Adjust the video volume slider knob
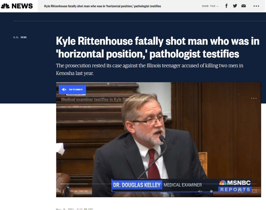266x210 pixels. tap(211, 191)
